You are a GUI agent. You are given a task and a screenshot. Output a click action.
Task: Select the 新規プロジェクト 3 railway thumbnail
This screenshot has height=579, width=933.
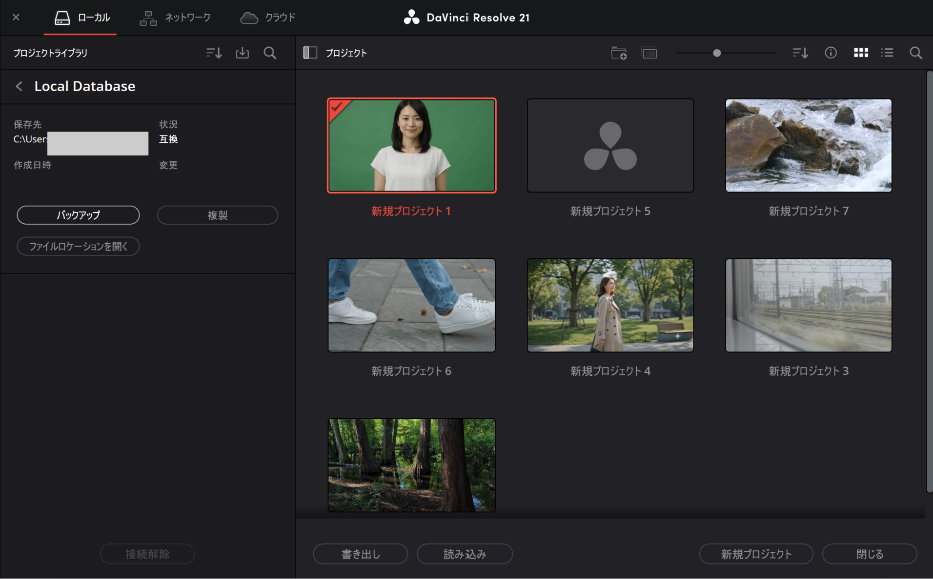809,305
